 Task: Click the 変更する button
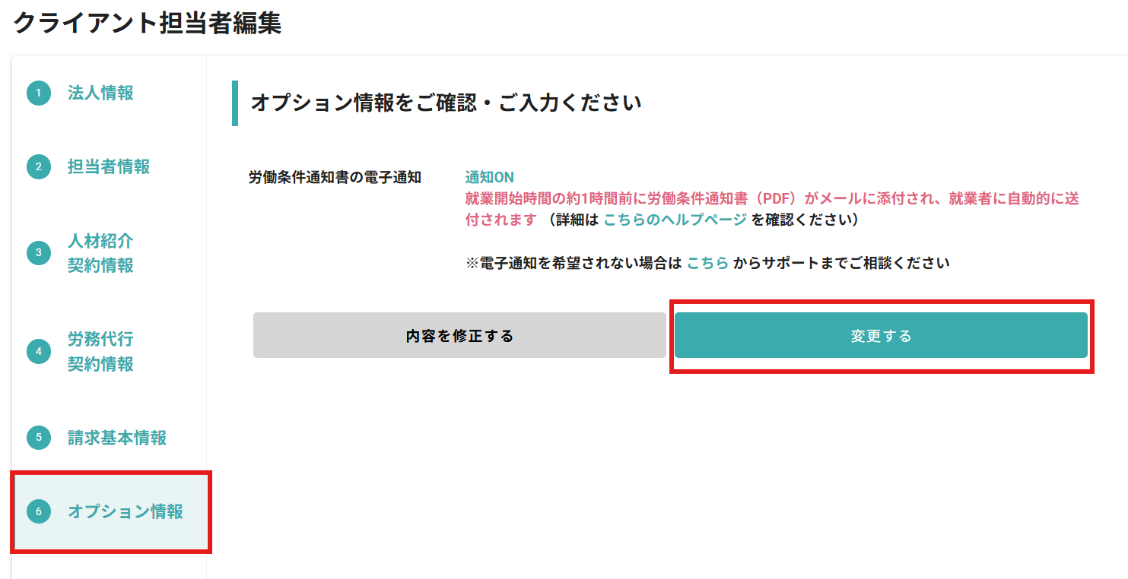click(x=881, y=335)
